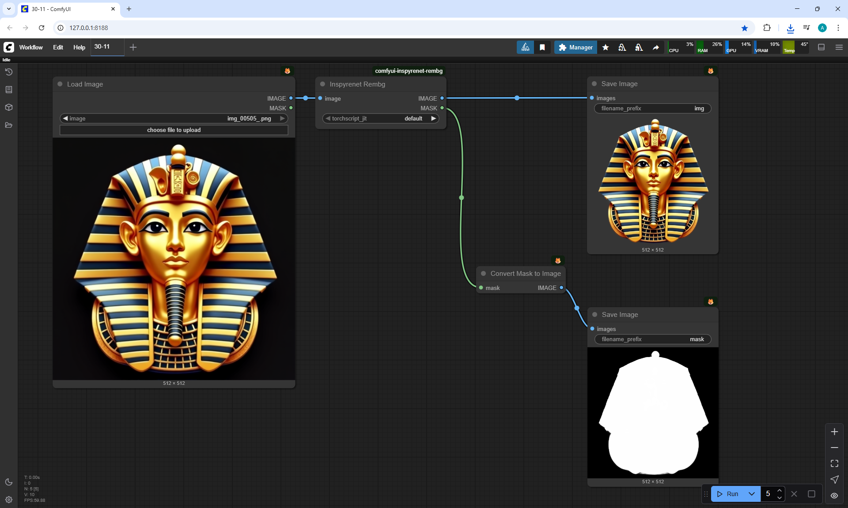The width and height of the screenshot is (848, 508).
Task: Open the Edit menu
Action: click(x=58, y=47)
